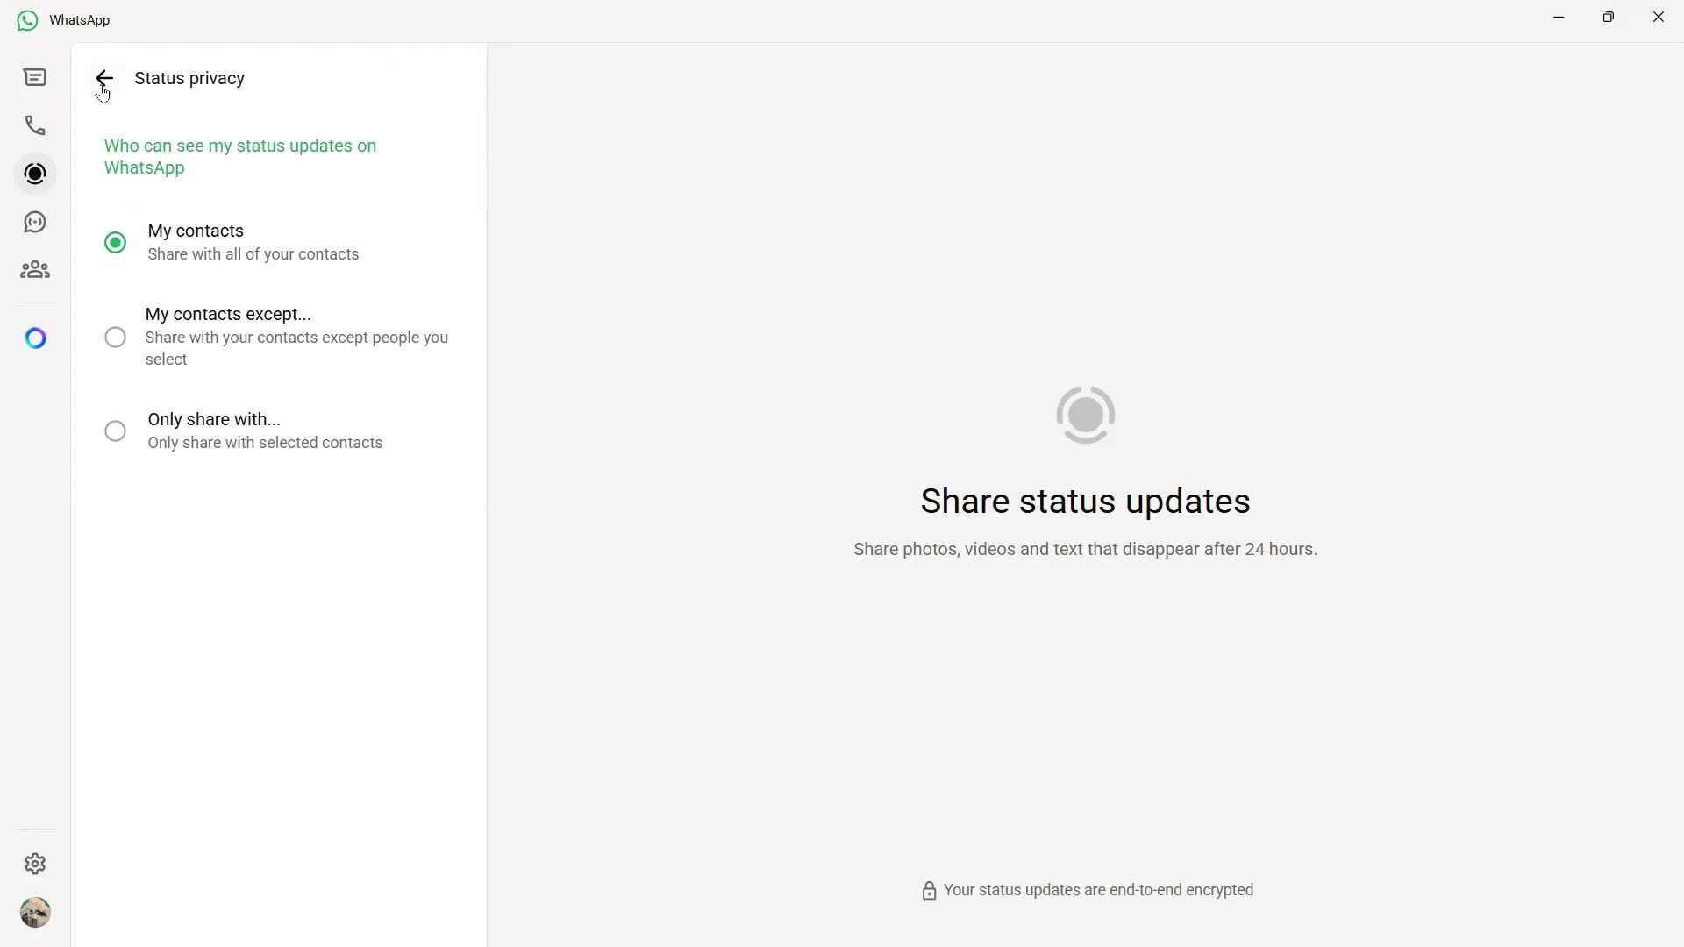Restore down the WhatsApp window
The height and width of the screenshot is (947, 1684).
(x=1608, y=17)
